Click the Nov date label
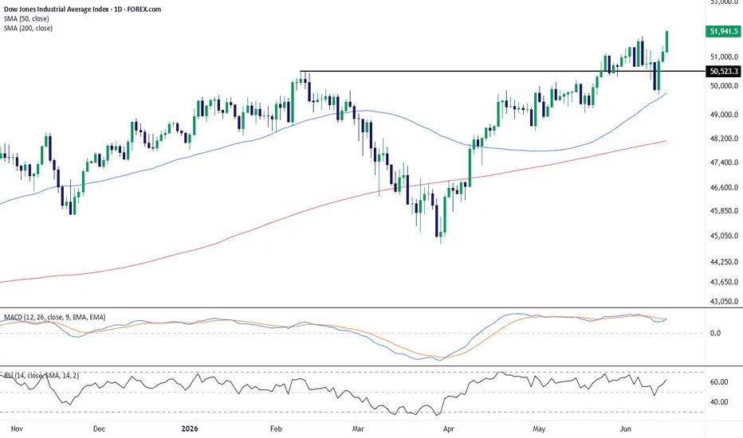 pos(17,429)
